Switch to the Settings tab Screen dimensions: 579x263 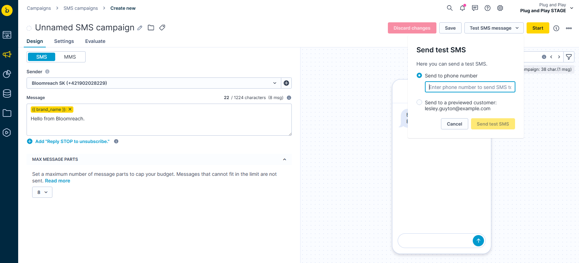pyautogui.click(x=64, y=41)
